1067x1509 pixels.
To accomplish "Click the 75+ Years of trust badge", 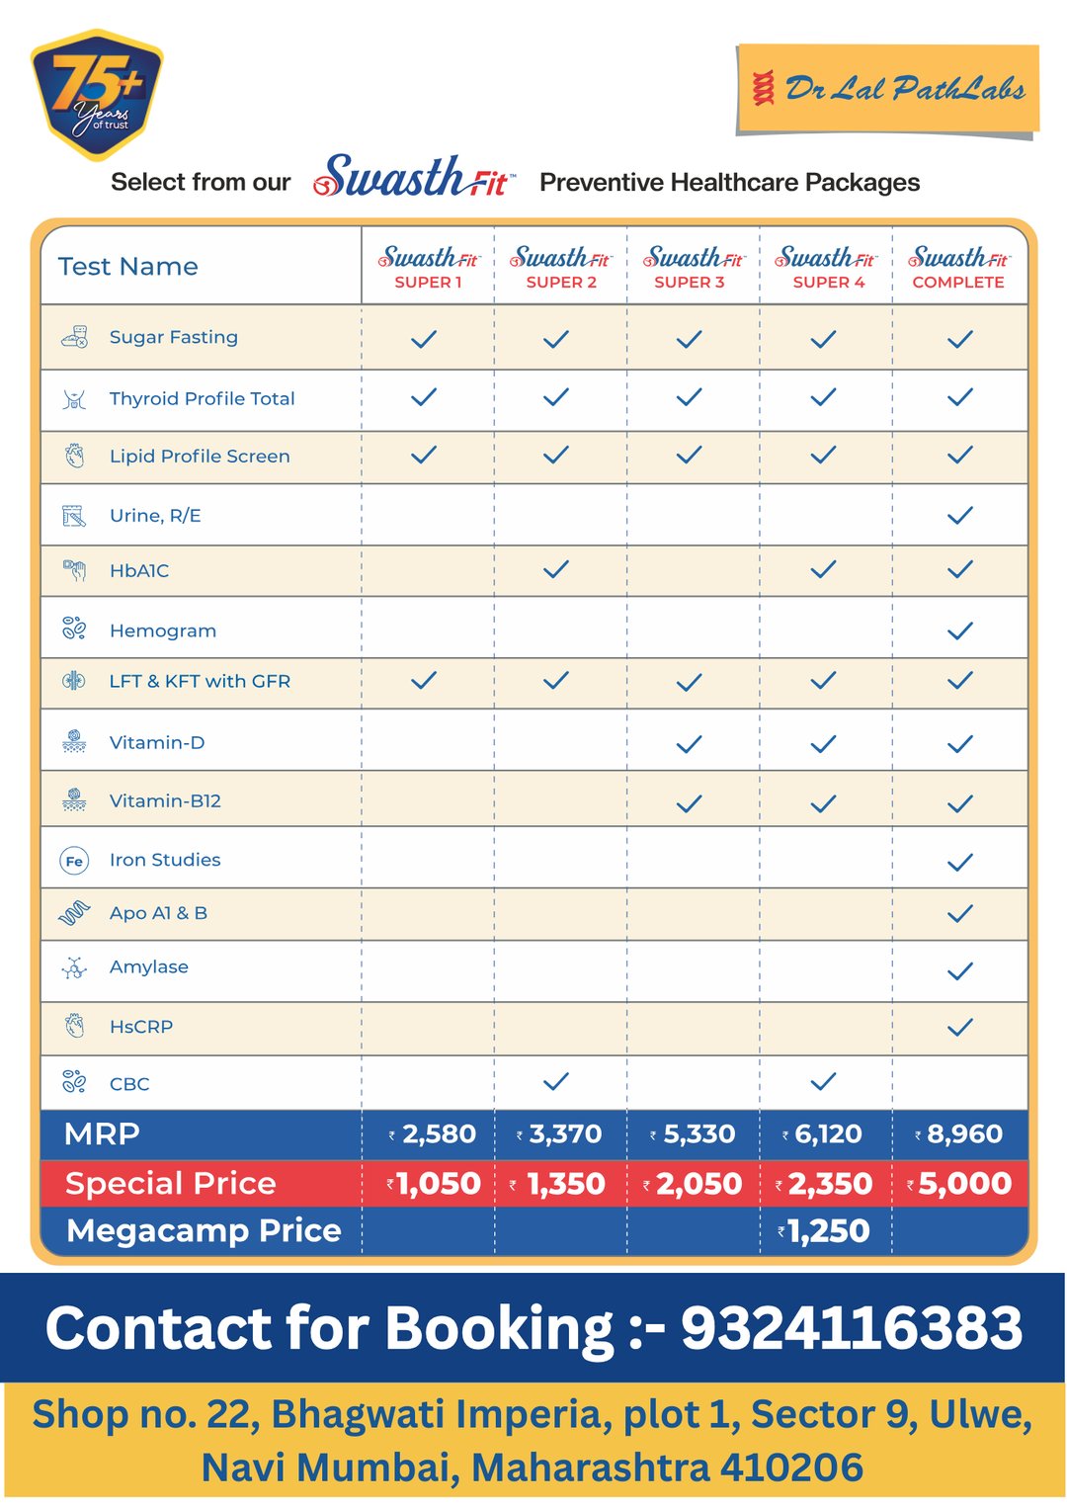I will (98, 94).
